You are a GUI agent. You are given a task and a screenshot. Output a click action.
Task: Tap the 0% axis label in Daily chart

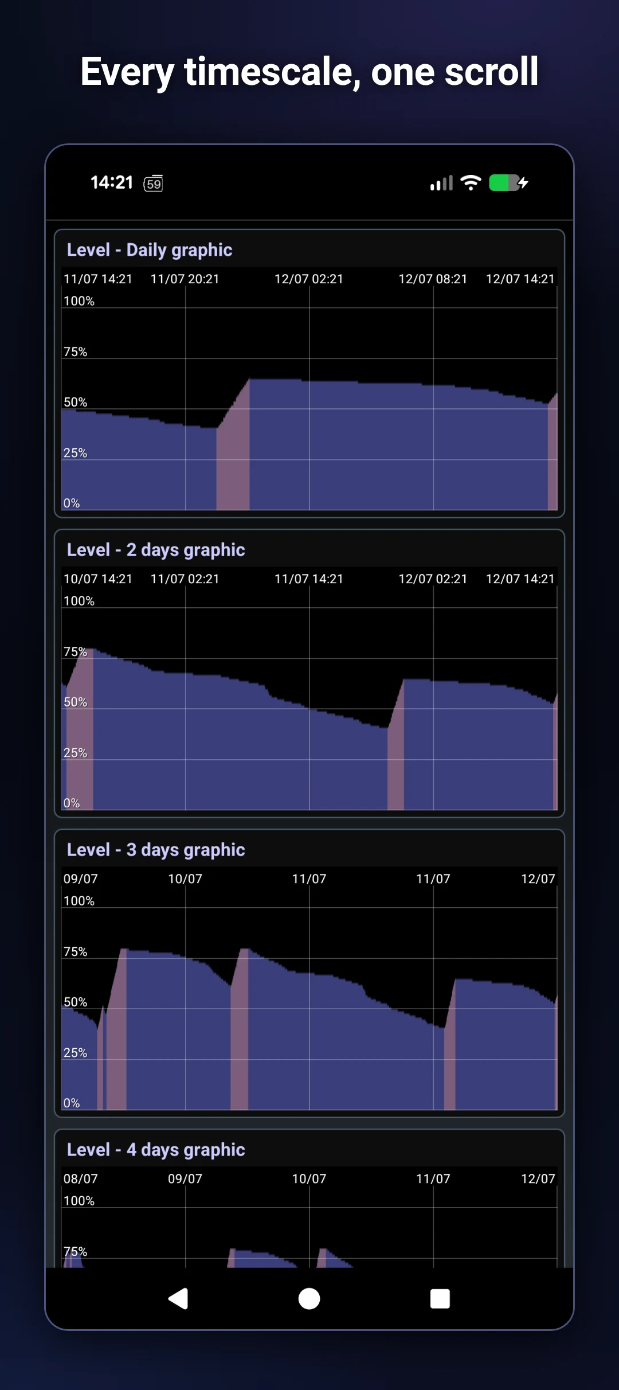72,503
